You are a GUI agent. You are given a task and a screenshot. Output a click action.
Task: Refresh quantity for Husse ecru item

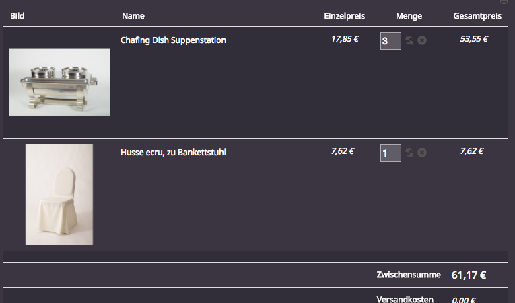[409, 153]
